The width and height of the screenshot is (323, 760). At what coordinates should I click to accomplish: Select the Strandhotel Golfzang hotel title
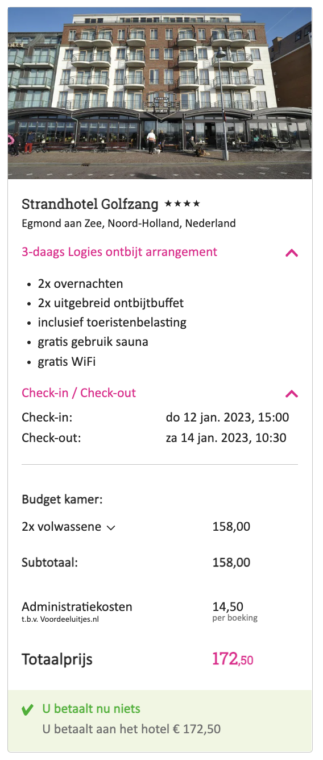click(x=90, y=204)
